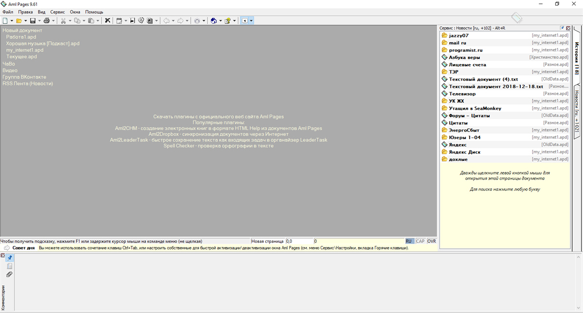Open Хорошая музыка [Подкаст].apd file
This screenshot has width=583, height=313.
[x=43, y=44]
